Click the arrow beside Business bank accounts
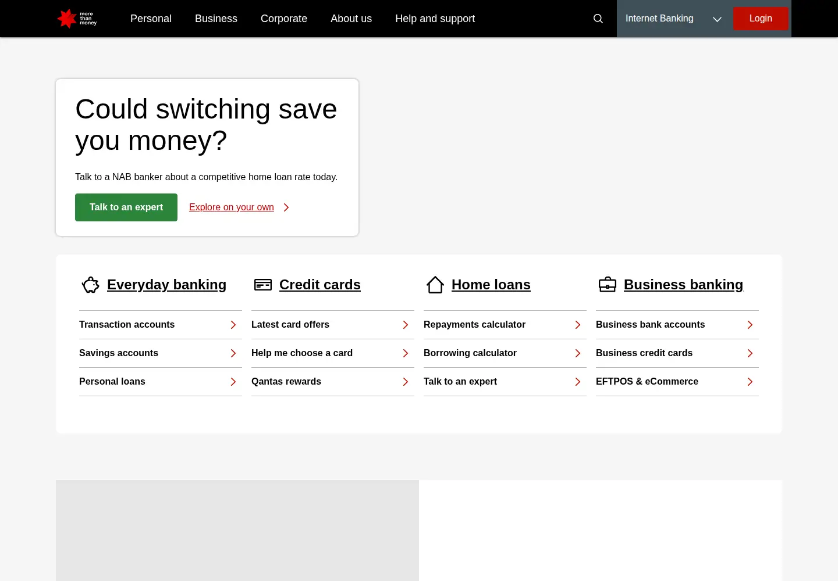 pyautogui.click(x=750, y=325)
